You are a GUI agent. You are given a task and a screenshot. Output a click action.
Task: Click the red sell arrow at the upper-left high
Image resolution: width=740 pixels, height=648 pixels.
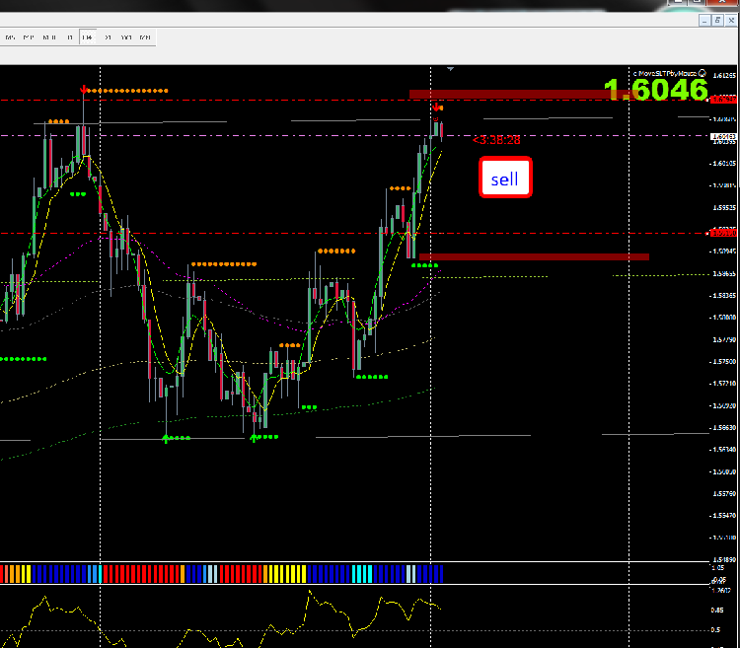click(x=84, y=90)
